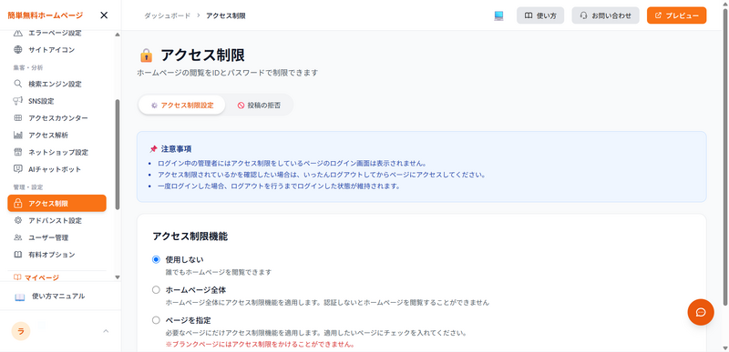This screenshot has width=729, height=352.
Task: Click the megaphone icon for SNS設定
Action: point(17,101)
